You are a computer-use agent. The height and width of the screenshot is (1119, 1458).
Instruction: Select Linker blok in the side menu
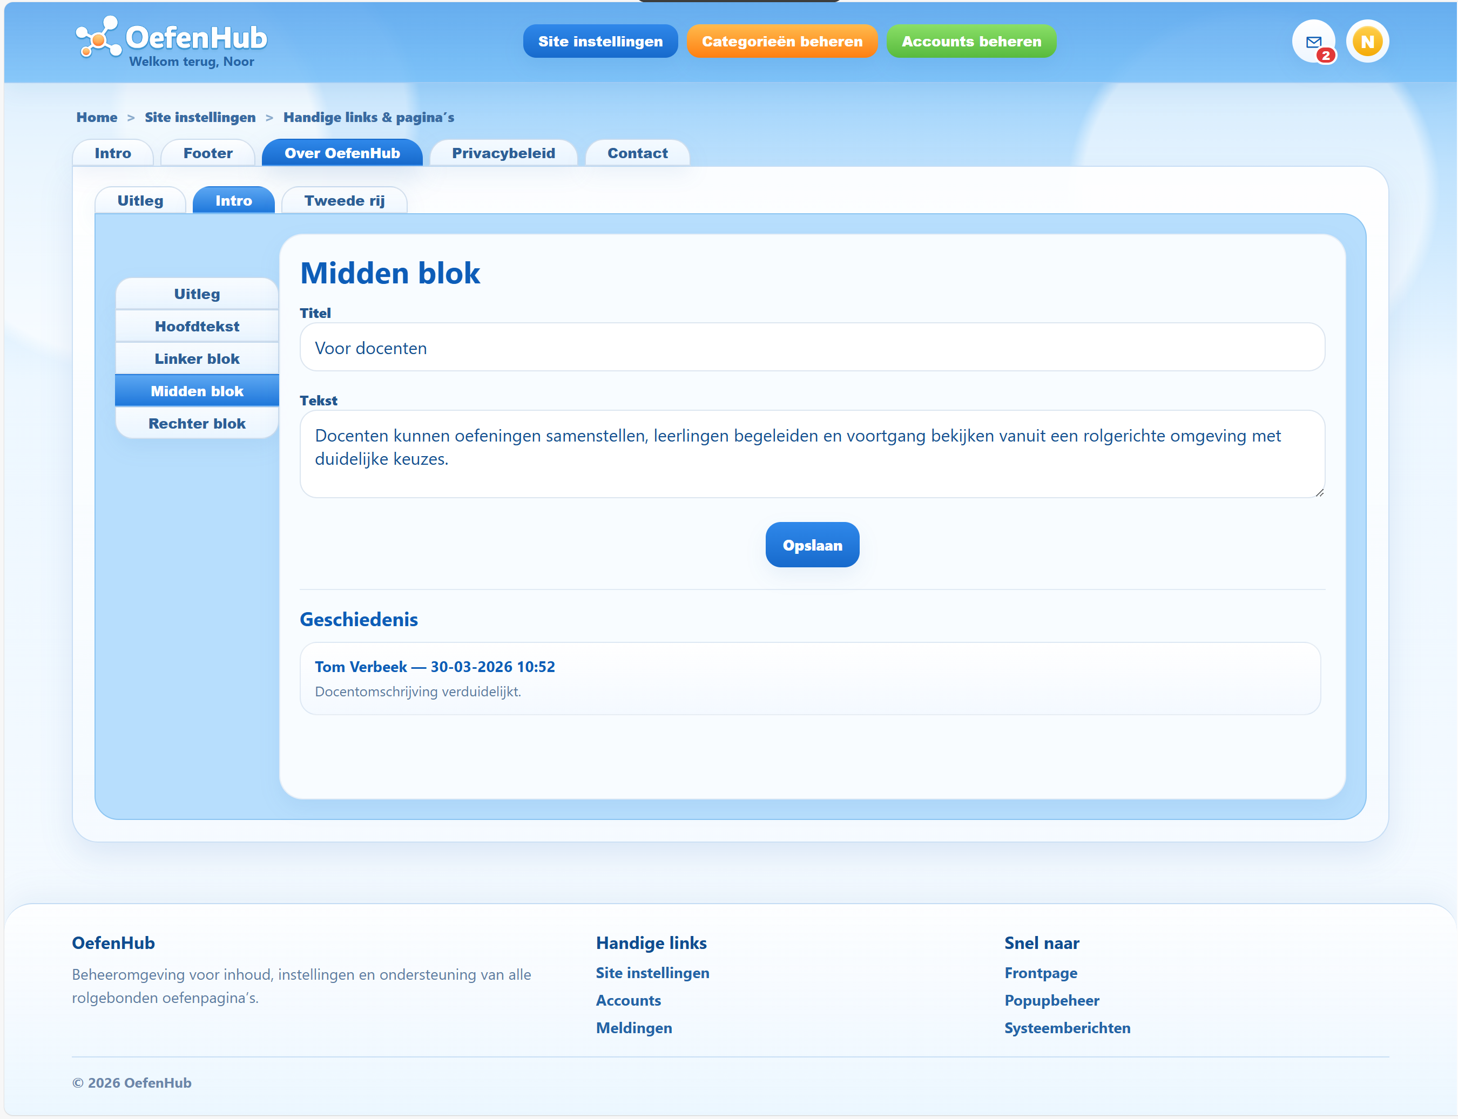coord(197,359)
